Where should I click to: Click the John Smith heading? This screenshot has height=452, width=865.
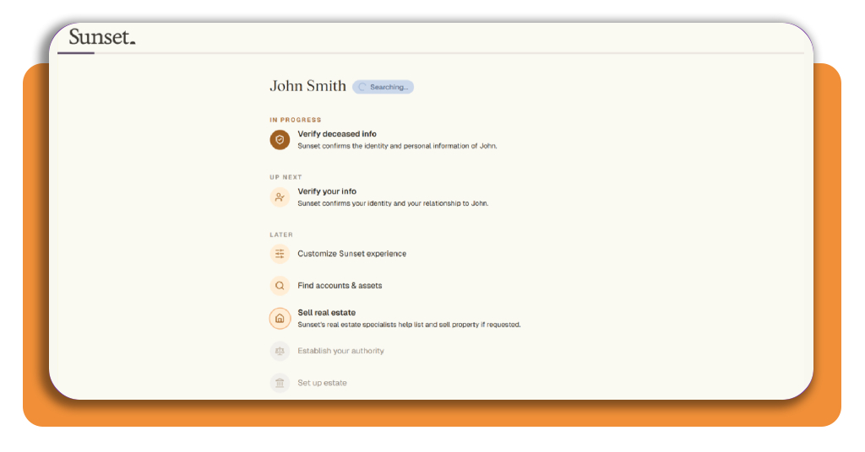click(307, 86)
